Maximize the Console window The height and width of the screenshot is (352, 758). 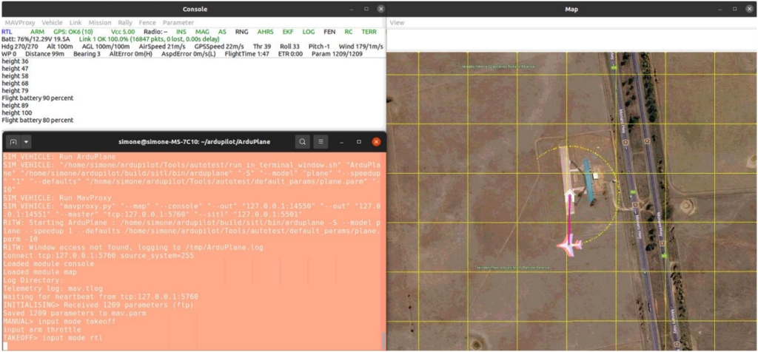(366, 9)
